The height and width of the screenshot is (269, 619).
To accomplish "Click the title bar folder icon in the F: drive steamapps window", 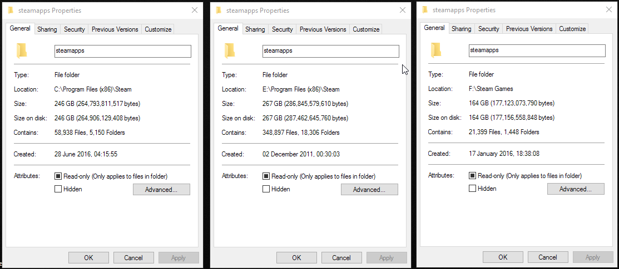I will tap(425, 10).
